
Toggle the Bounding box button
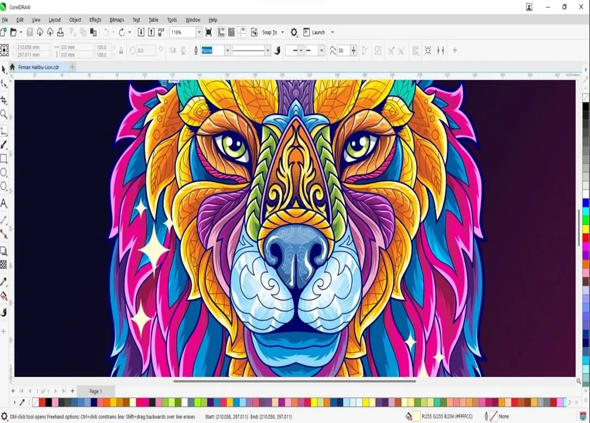(428, 50)
